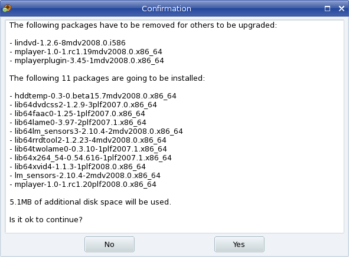Click the lib64lm_sensors3 package line

pyautogui.click(x=96, y=131)
